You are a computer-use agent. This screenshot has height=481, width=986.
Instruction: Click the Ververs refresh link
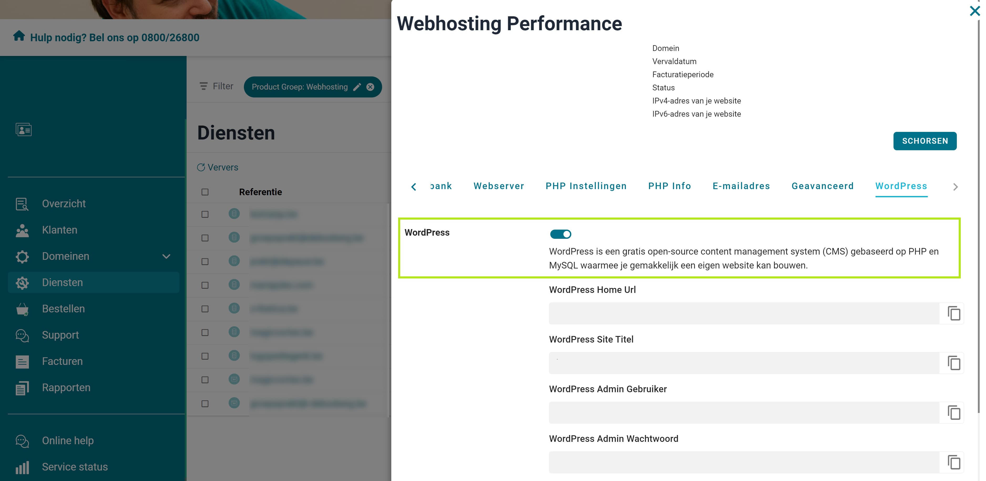click(217, 167)
